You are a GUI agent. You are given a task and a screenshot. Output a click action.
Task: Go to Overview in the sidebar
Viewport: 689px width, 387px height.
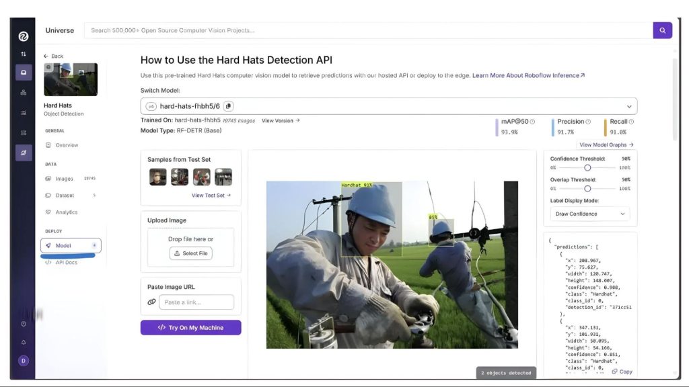[x=67, y=145]
